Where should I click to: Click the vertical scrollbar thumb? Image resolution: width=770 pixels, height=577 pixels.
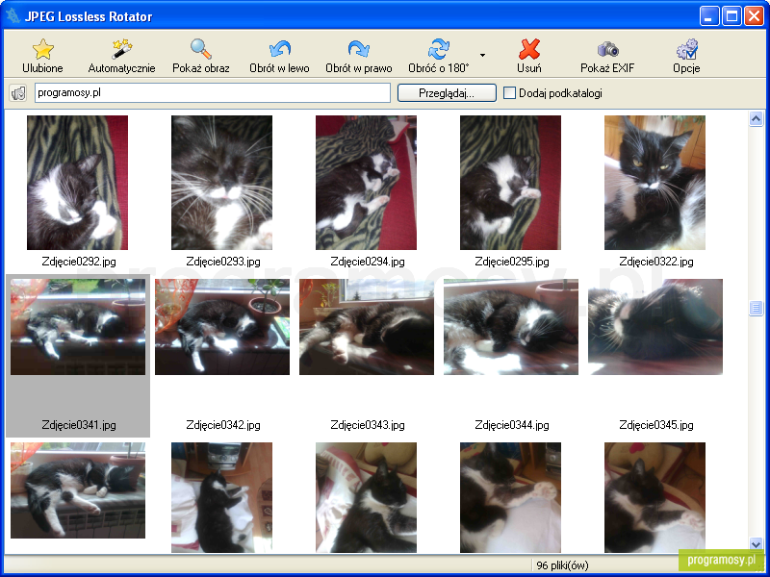756,308
